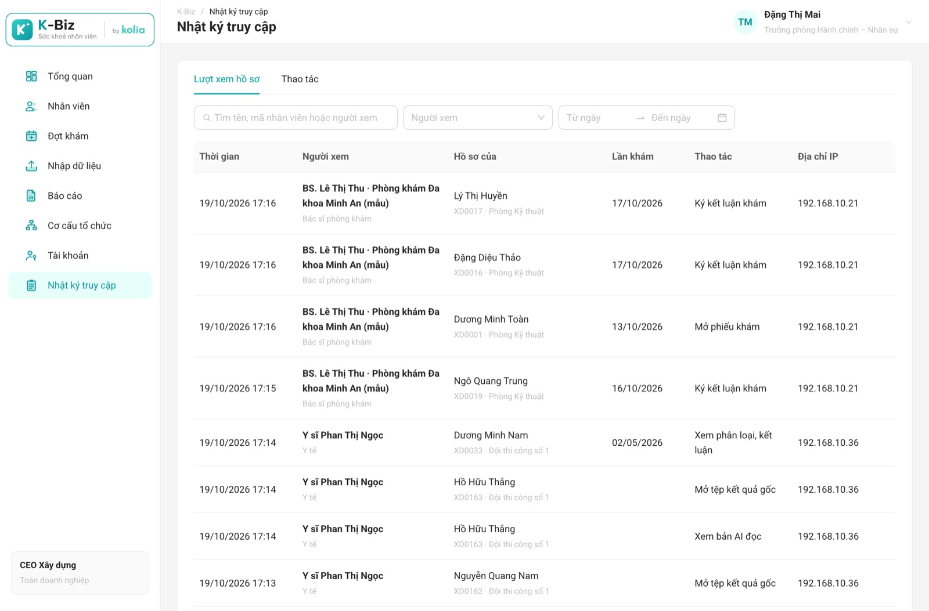Image resolution: width=929 pixels, height=611 pixels.
Task: Select record name Lý Thị Huyền
Action: (x=481, y=196)
